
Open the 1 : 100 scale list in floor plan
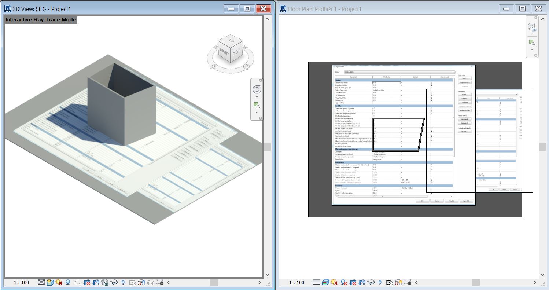click(x=296, y=282)
